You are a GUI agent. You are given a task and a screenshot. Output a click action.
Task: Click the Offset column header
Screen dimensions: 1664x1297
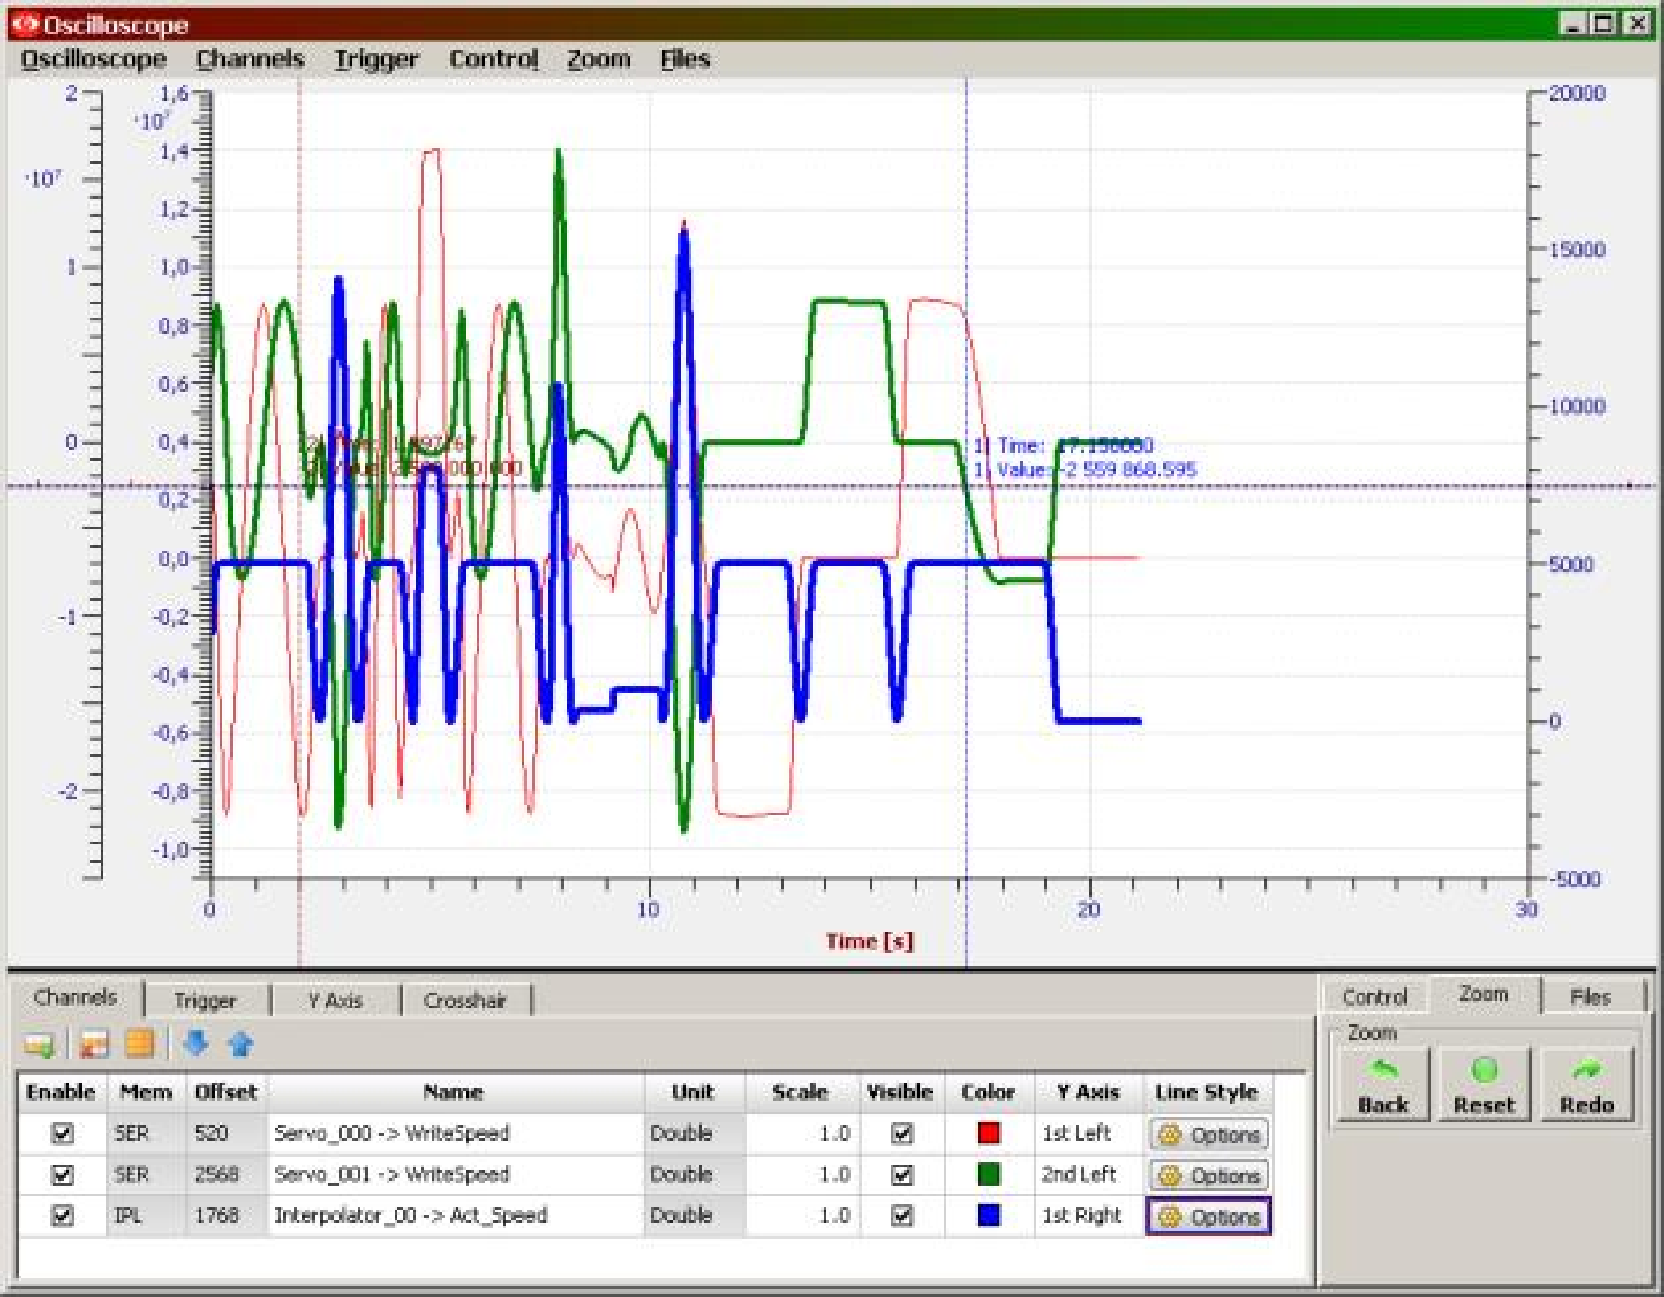point(226,1092)
